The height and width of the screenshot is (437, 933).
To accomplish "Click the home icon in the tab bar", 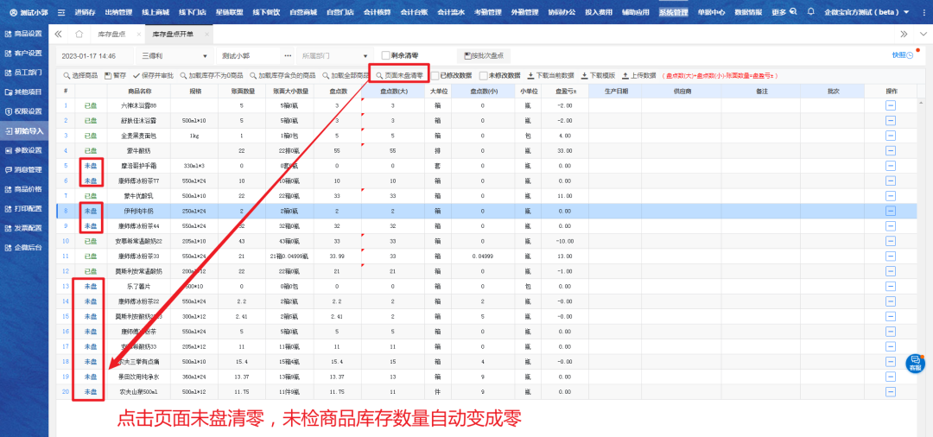I will point(79,34).
